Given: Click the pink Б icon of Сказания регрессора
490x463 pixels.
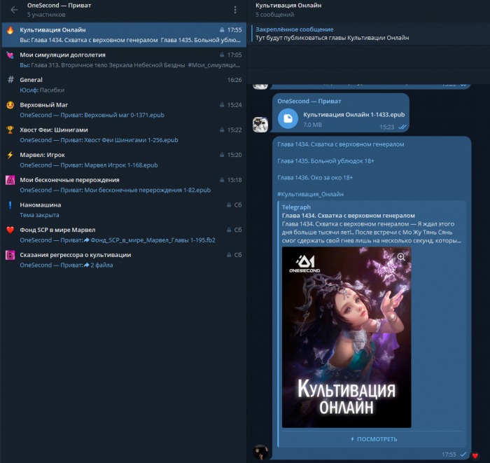Looking at the screenshot, I should [x=10, y=255].
